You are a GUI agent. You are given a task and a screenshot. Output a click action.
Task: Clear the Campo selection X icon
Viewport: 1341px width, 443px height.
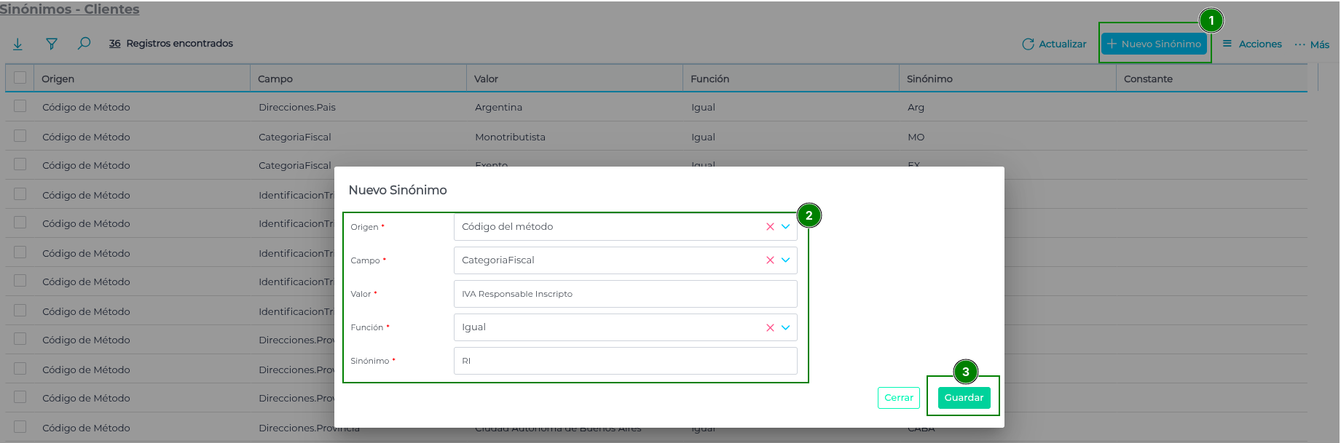(770, 260)
